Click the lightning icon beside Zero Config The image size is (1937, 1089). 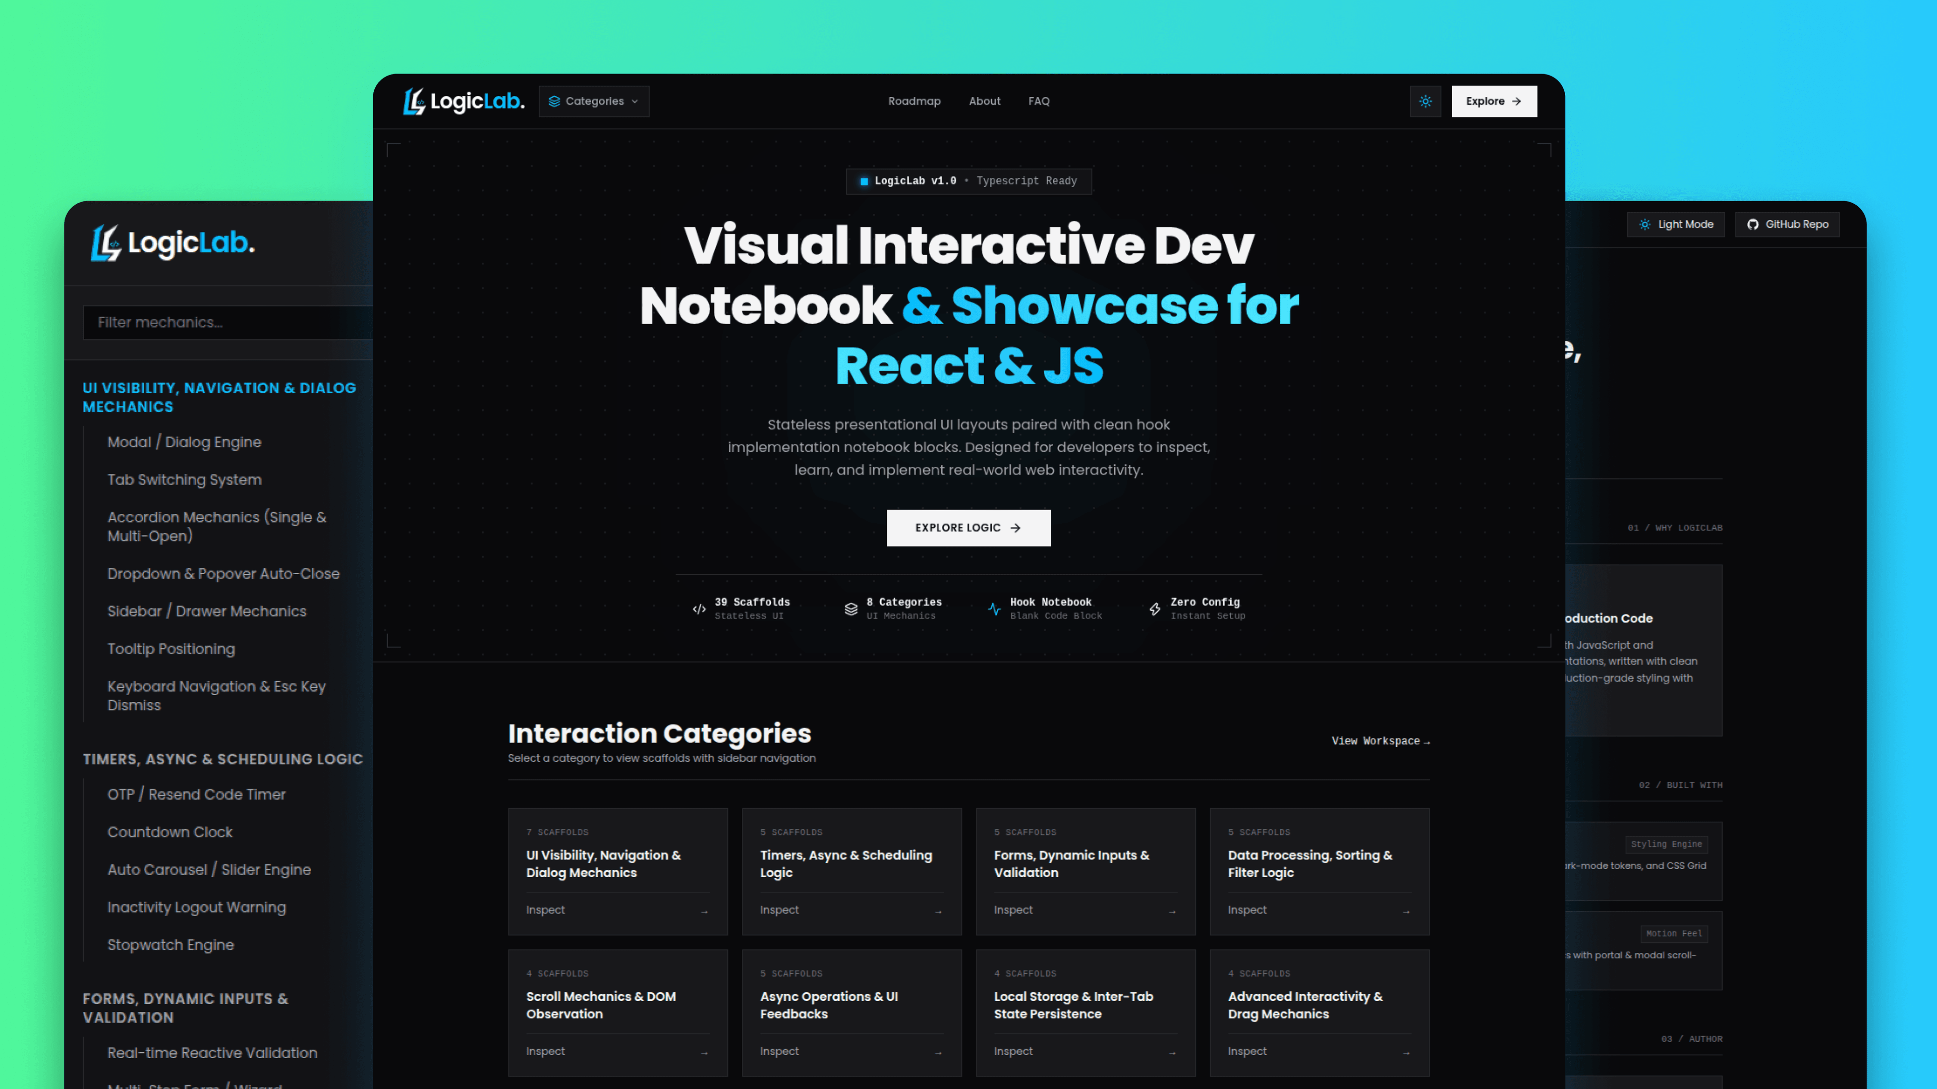[1155, 609]
